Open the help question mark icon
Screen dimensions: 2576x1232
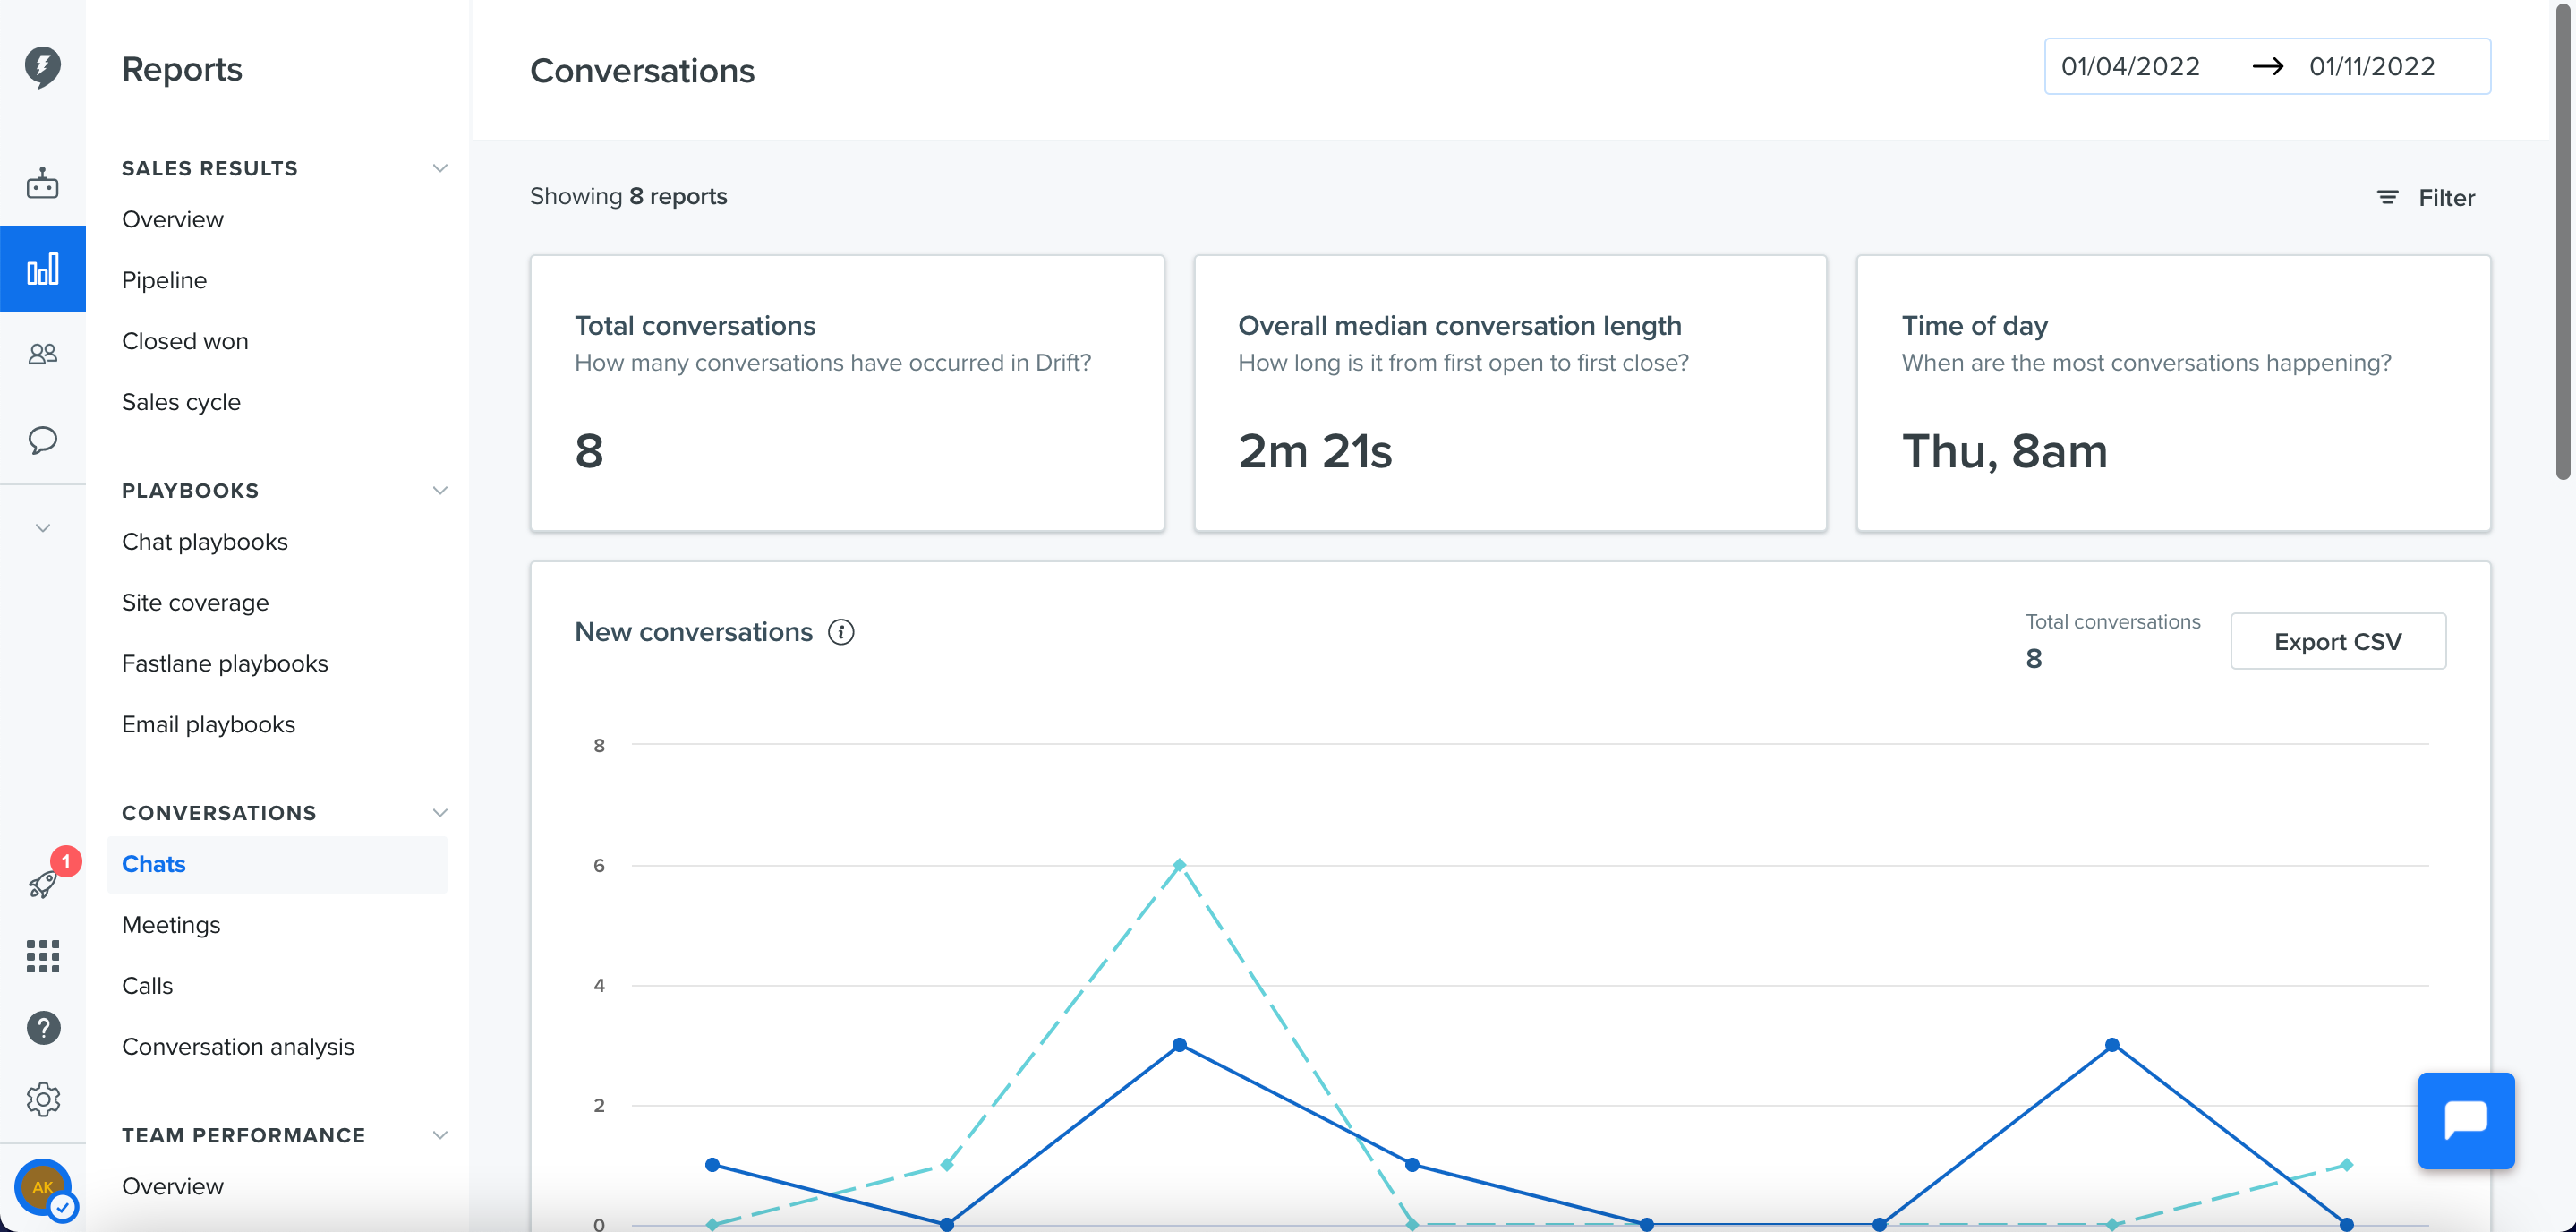[x=43, y=1028]
